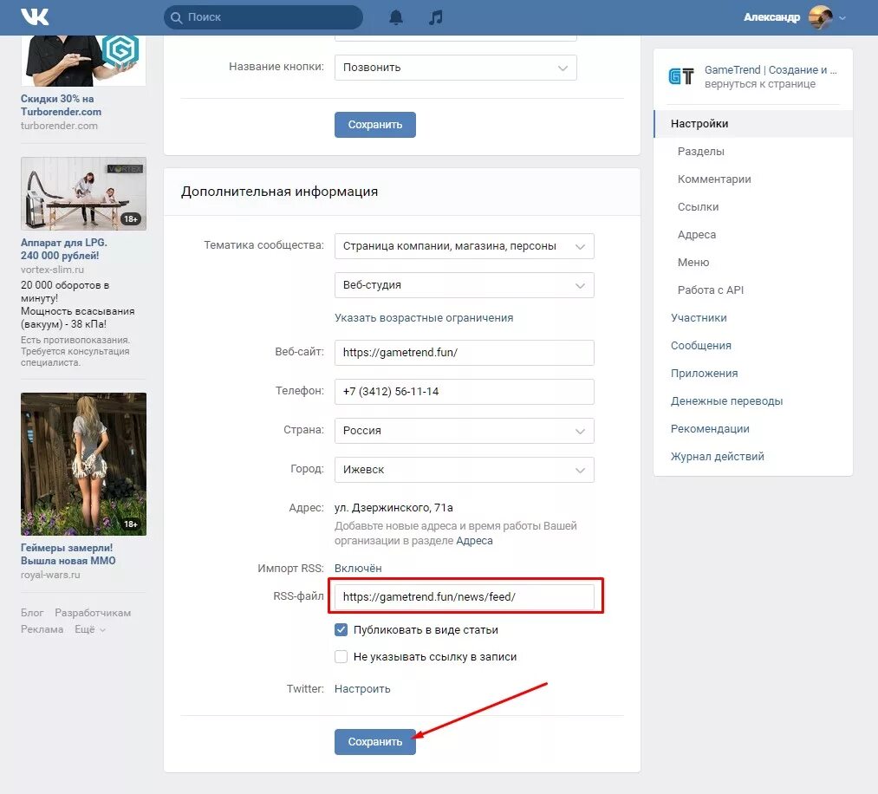Image resolution: width=878 pixels, height=794 pixels.
Task: Click GameTrend community title link
Action: 771,70
